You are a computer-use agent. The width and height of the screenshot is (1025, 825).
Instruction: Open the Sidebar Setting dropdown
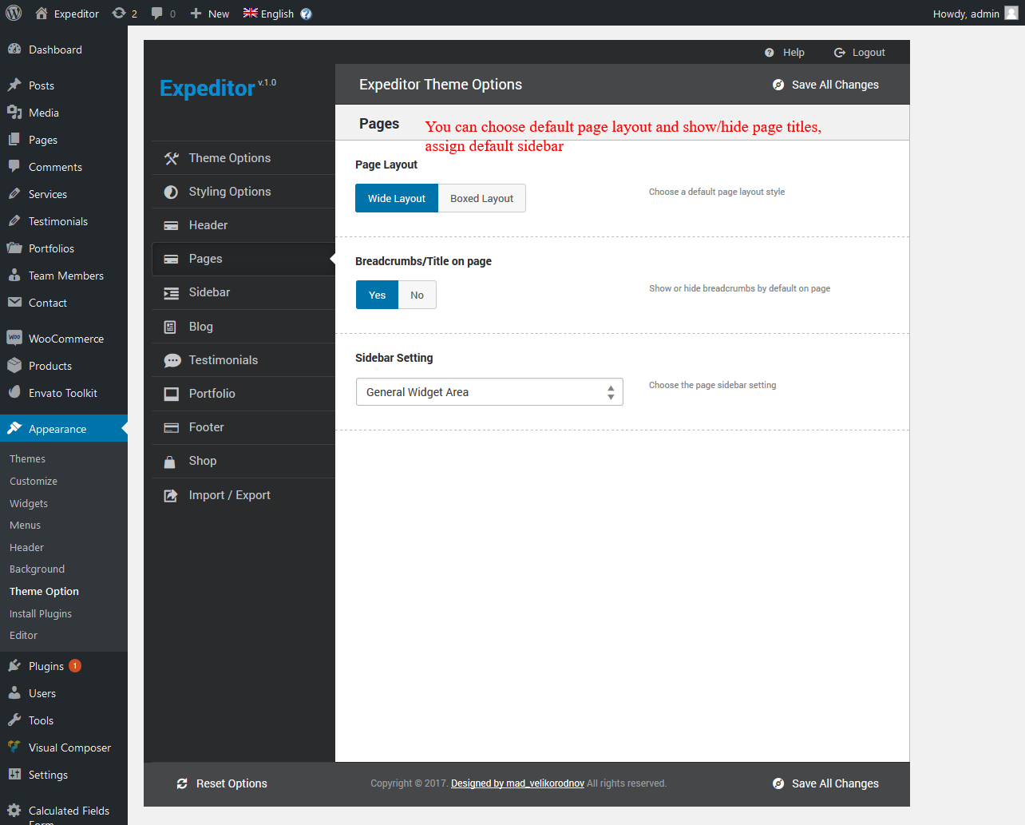[x=489, y=392]
